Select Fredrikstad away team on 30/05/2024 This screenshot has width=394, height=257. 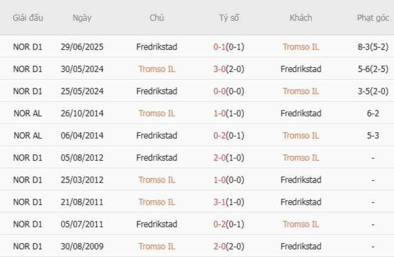301,69
